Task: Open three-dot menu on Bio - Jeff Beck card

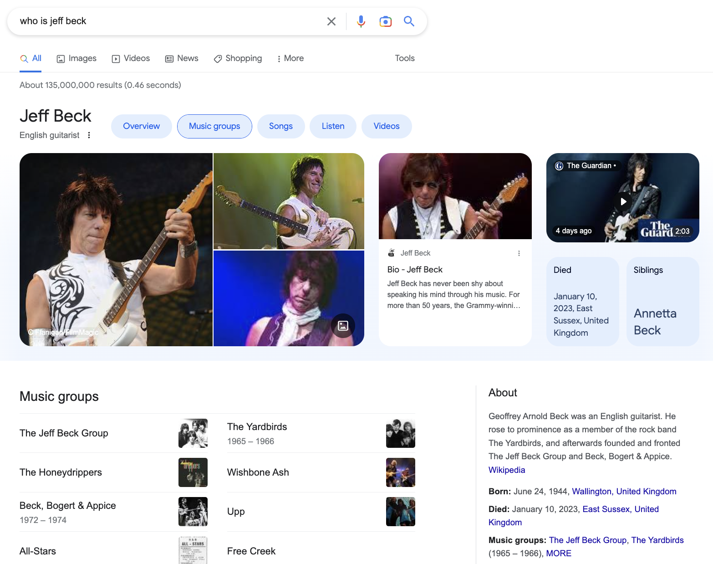Action: 519,253
